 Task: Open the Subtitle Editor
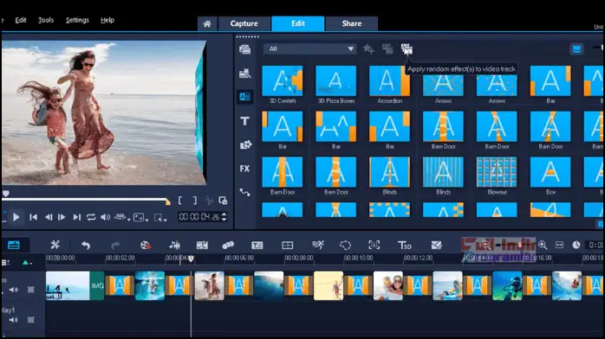tap(257, 245)
